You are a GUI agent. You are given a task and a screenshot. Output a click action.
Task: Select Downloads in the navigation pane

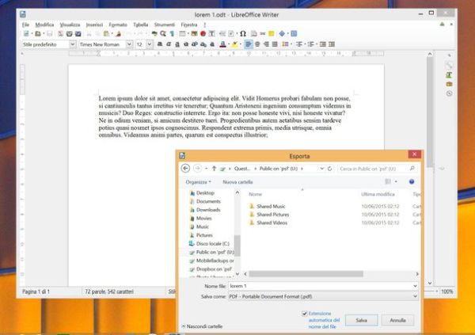coord(208,210)
